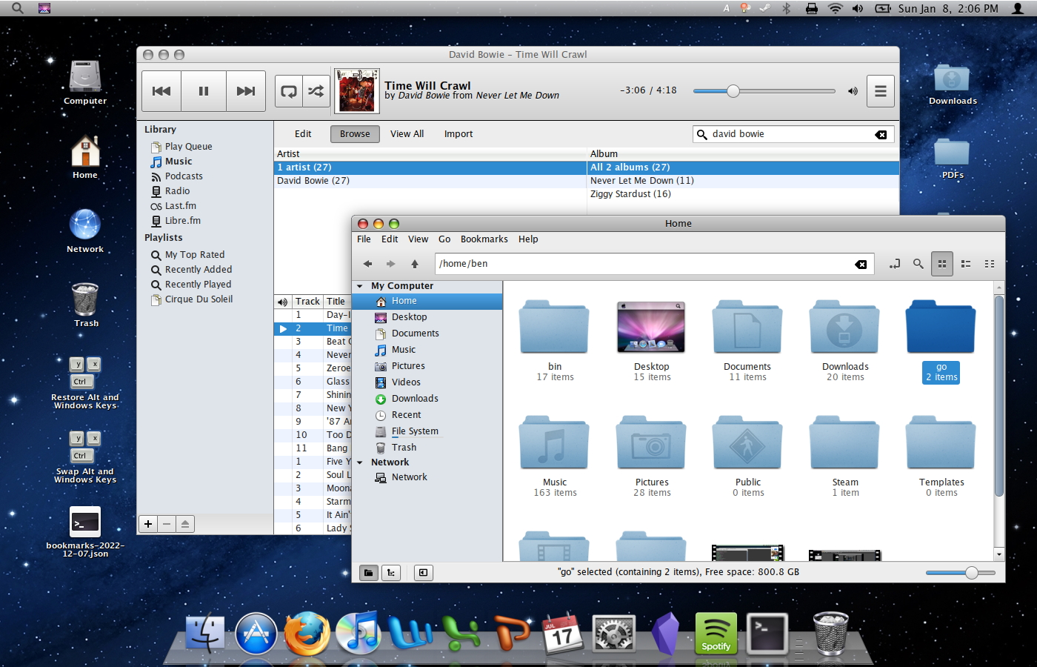Open Play Queue in Library sidebar
1037x667 pixels.
(x=188, y=147)
